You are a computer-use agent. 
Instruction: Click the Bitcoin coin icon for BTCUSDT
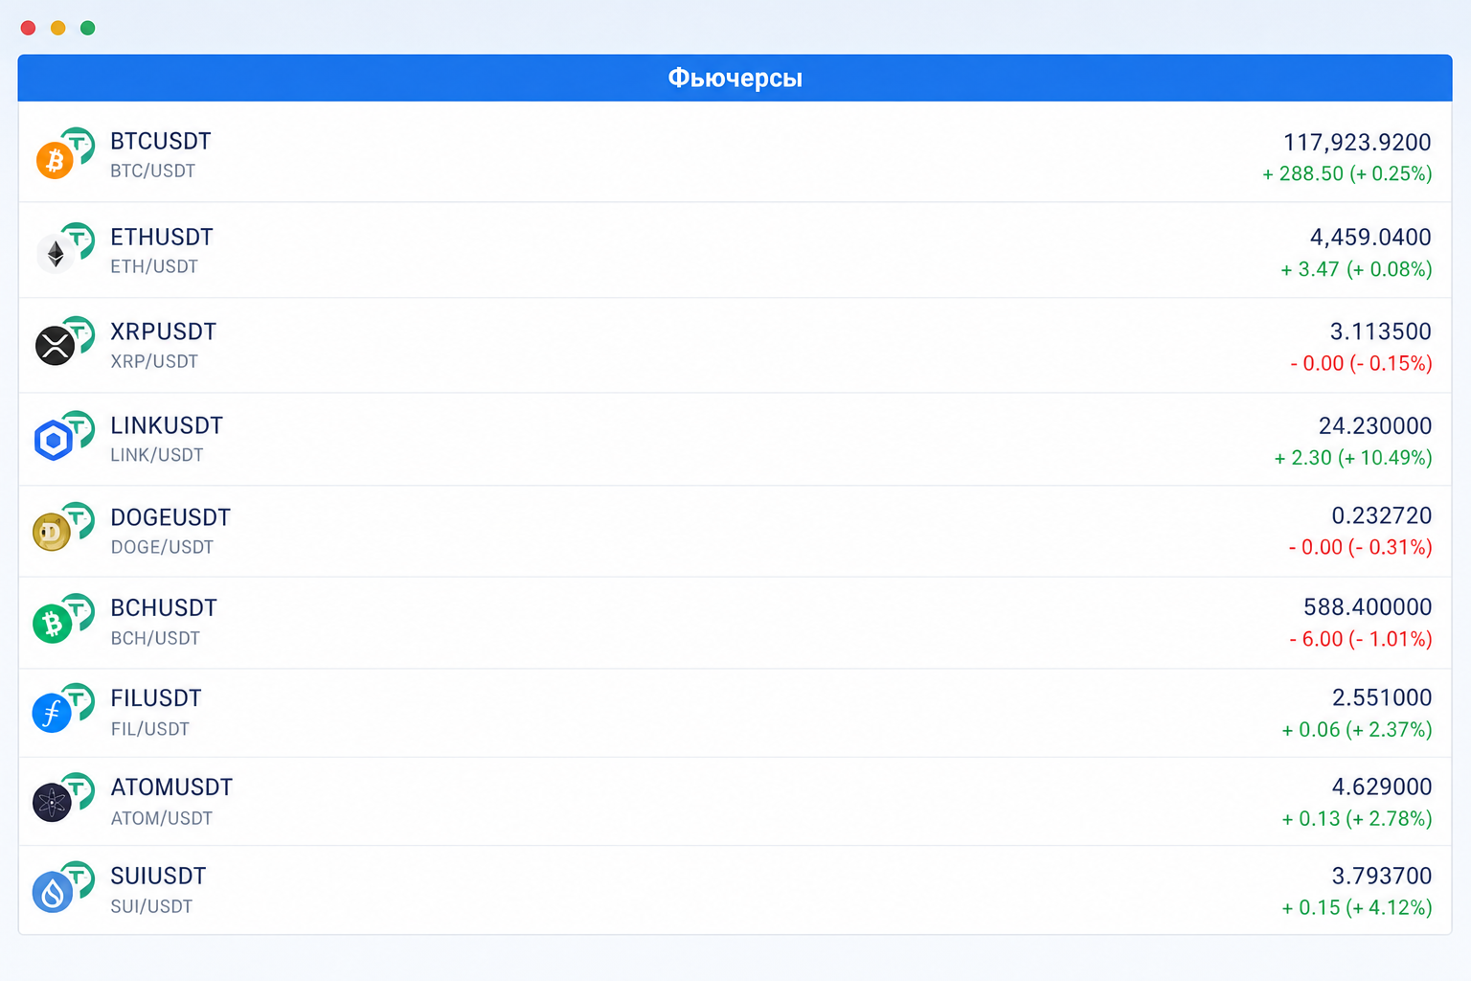55,160
